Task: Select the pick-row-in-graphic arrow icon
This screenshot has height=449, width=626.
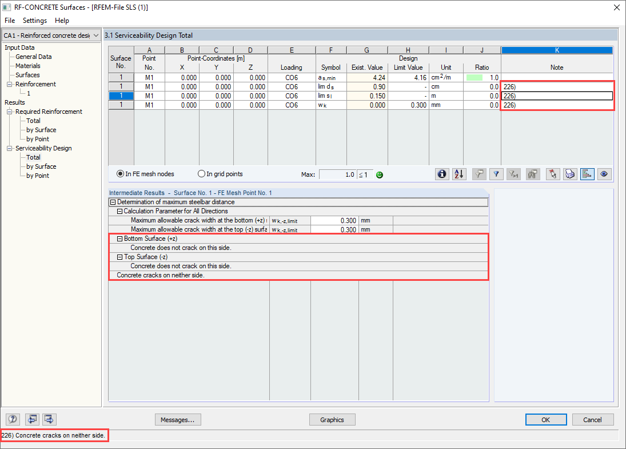Action: (x=552, y=174)
